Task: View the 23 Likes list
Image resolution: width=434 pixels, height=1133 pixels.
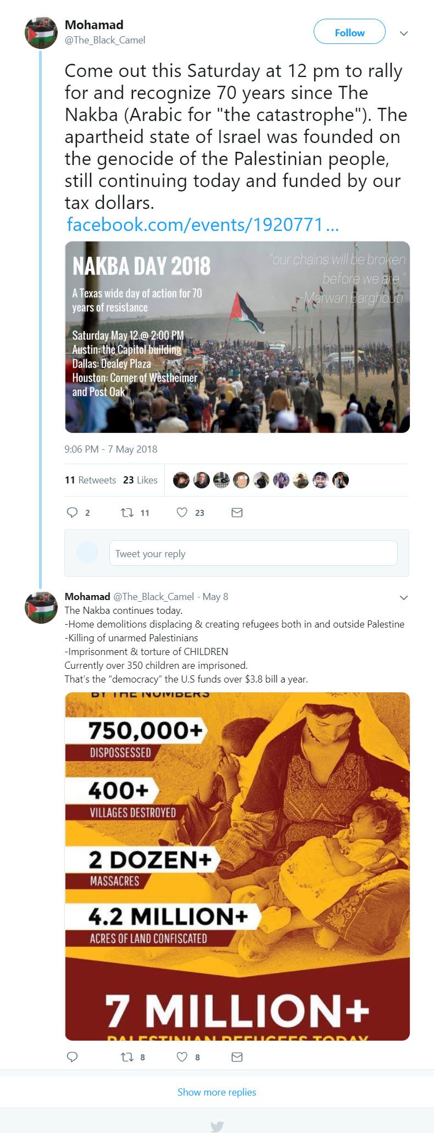Action: click(140, 480)
